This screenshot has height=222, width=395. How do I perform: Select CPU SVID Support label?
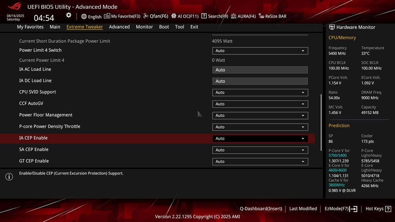pos(37,92)
